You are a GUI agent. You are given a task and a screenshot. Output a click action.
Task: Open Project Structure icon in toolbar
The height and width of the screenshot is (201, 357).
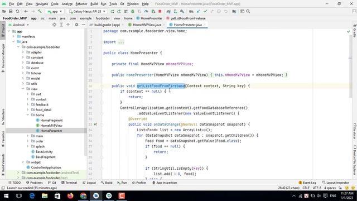coord(234,11)
